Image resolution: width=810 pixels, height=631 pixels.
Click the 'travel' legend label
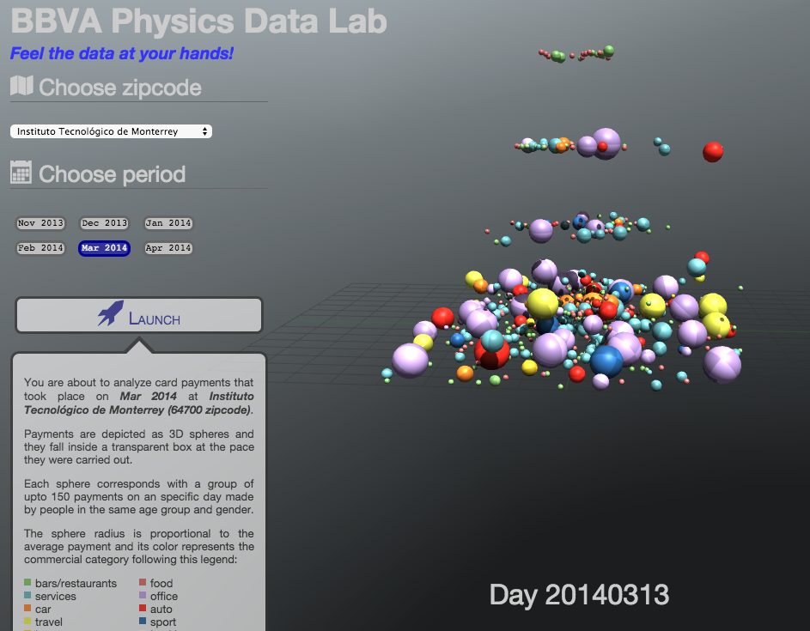click(49, 622)
